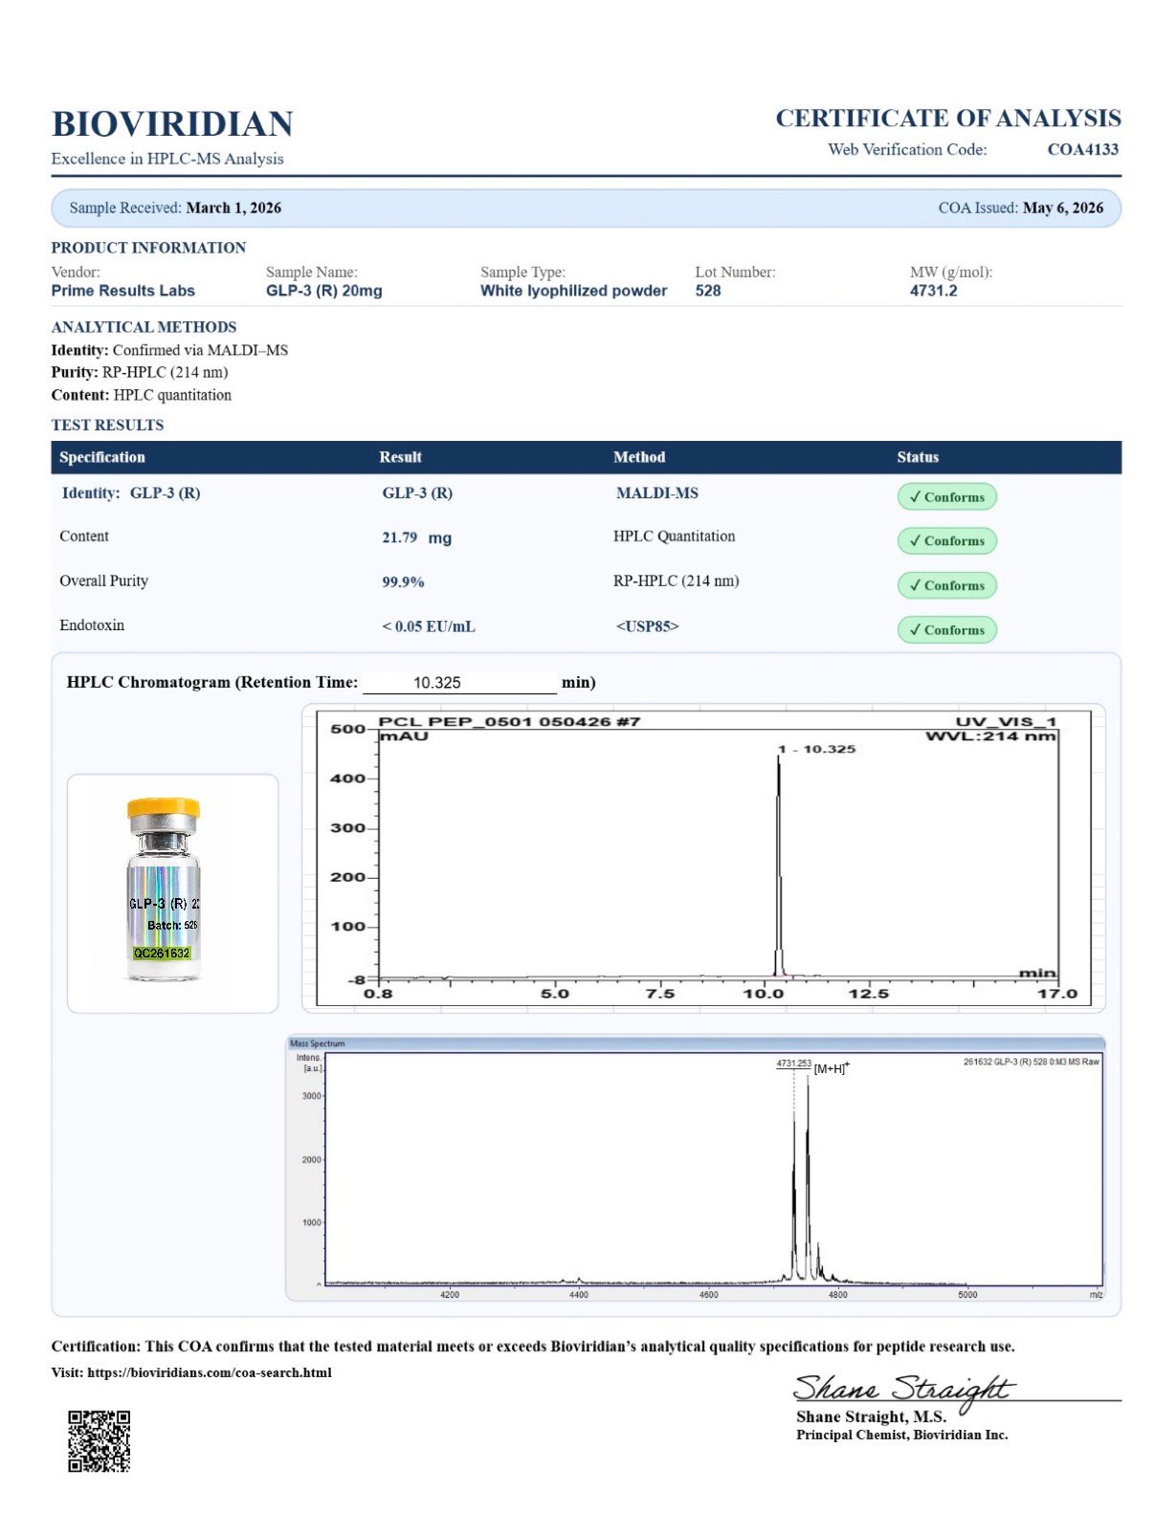Click the retention time field showing 10.325
This screenshot has width=1154, height=1513.
pyautogui.click(x=459, y=683)
